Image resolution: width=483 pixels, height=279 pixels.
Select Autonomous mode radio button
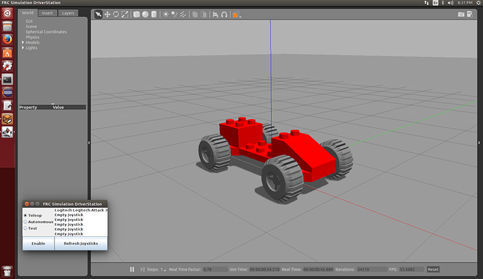pos(26,222)
